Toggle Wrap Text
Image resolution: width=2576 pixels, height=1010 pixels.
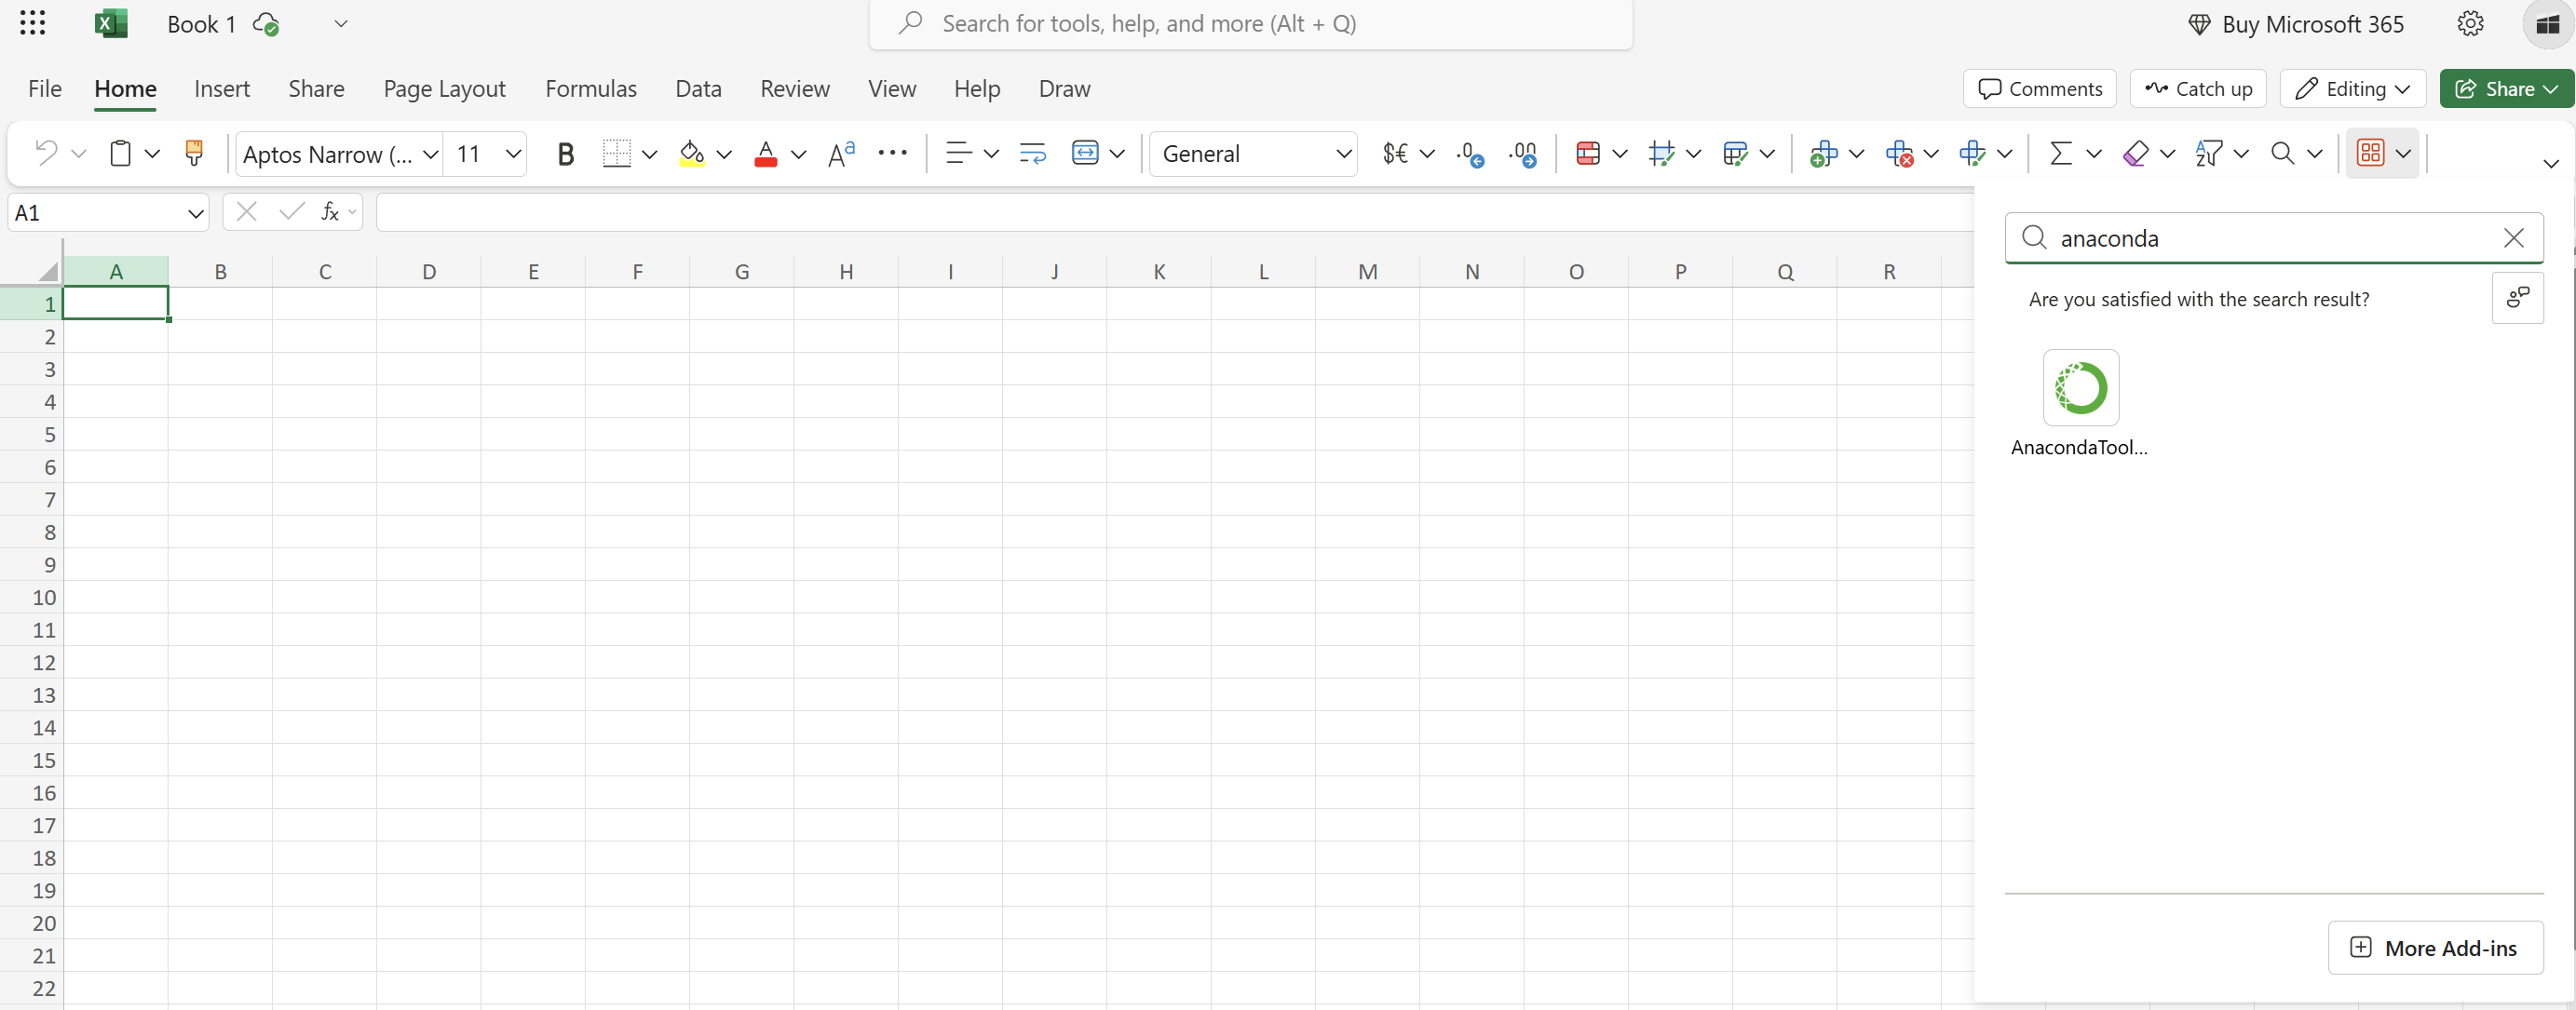(1032, 153)
